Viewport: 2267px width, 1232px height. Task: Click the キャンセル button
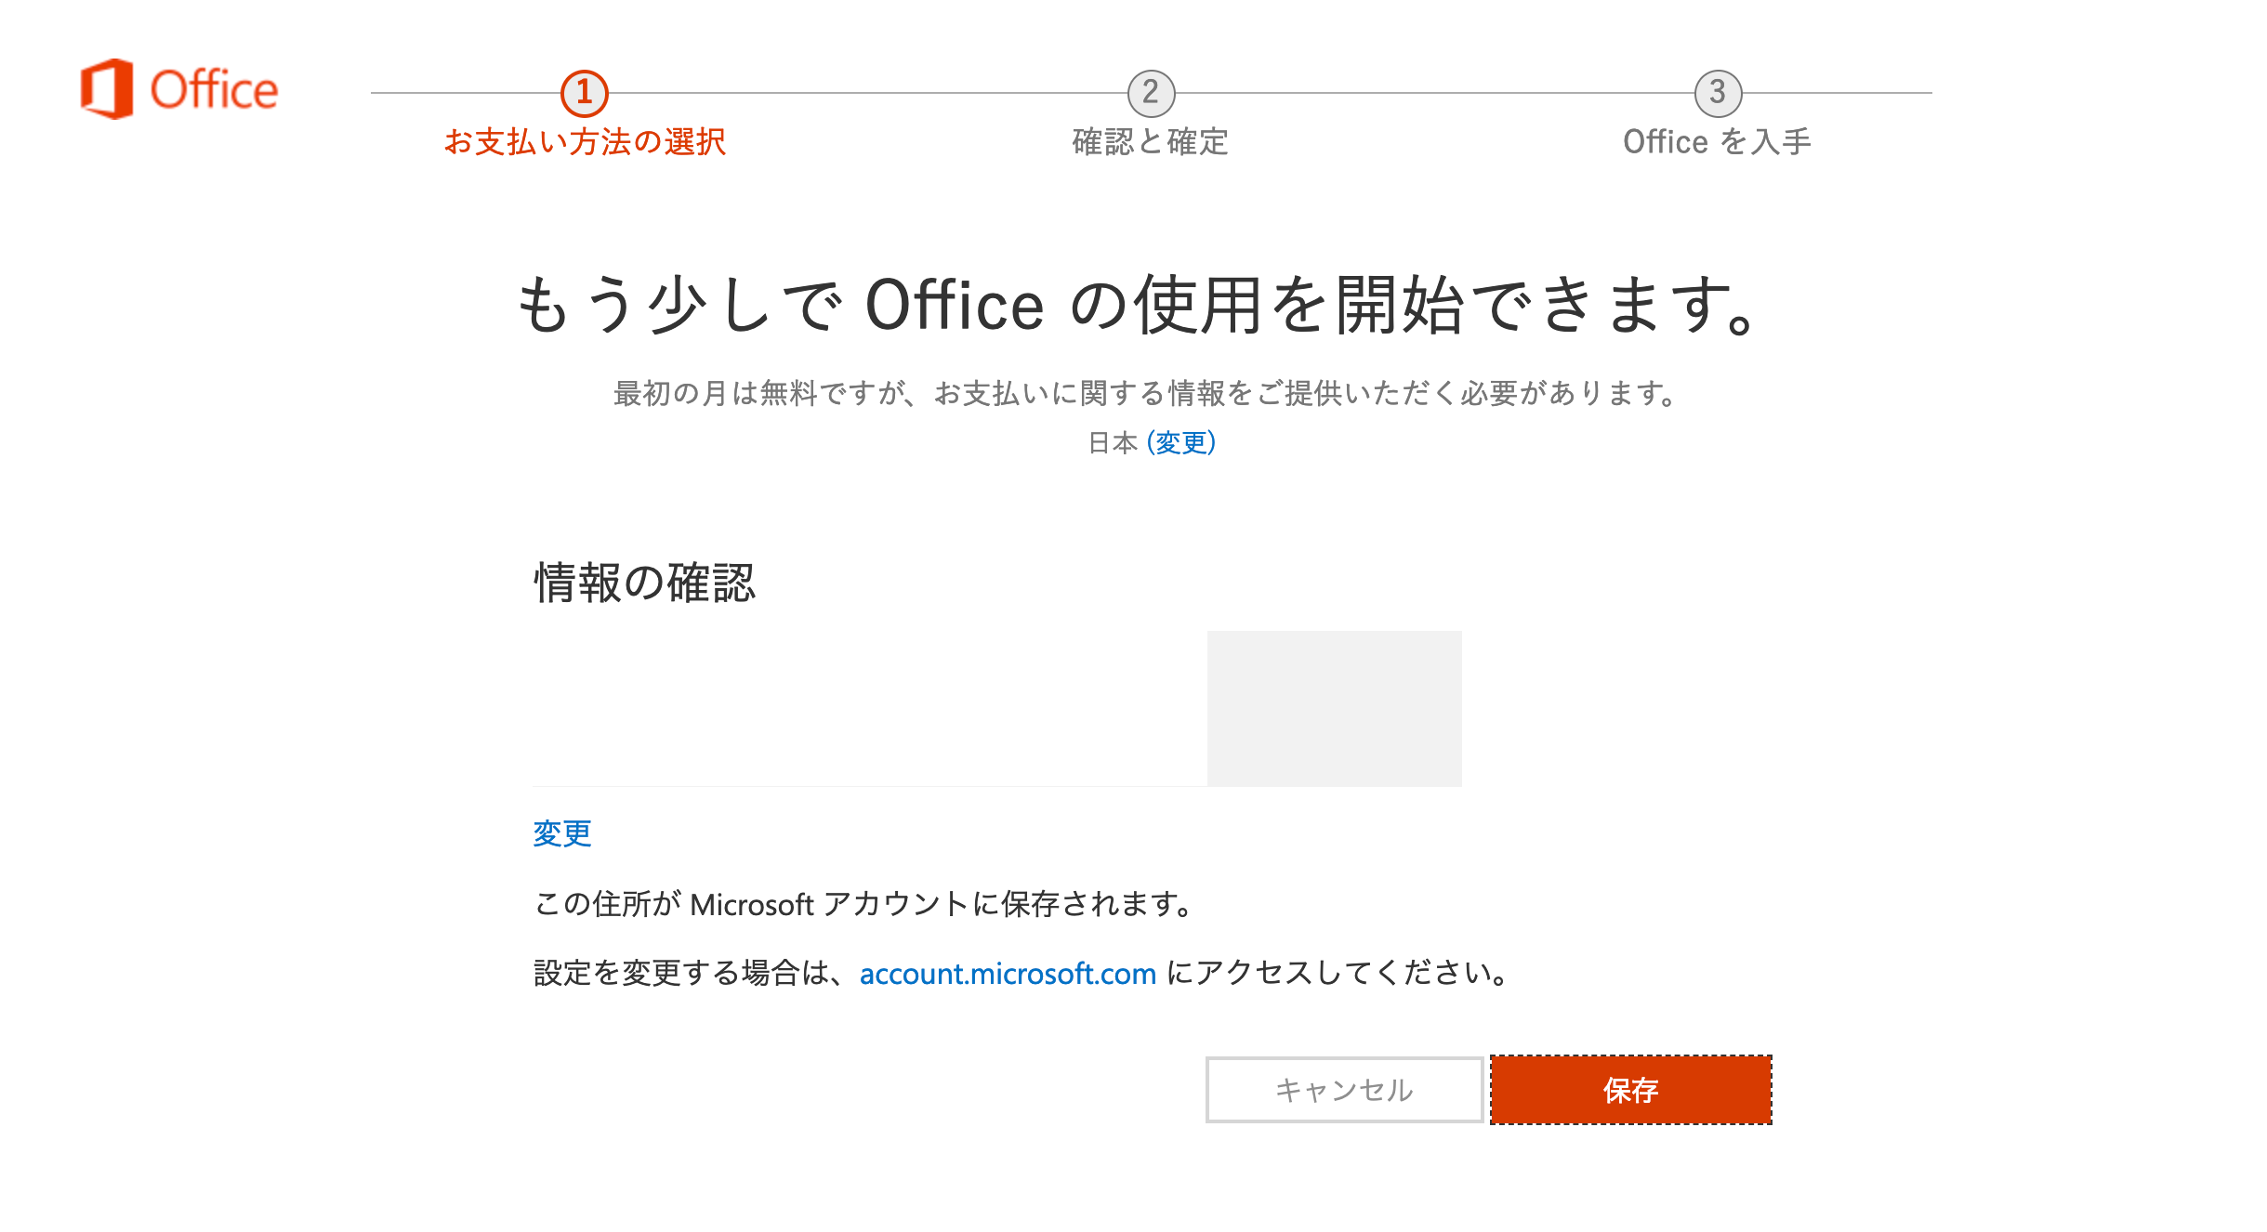click(1344, 1090)
